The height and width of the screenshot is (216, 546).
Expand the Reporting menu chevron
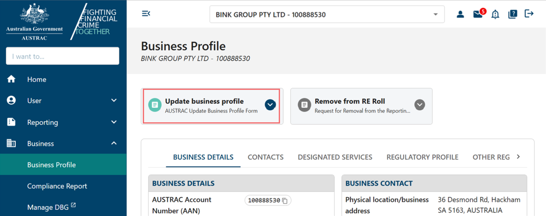click(114, 122)
